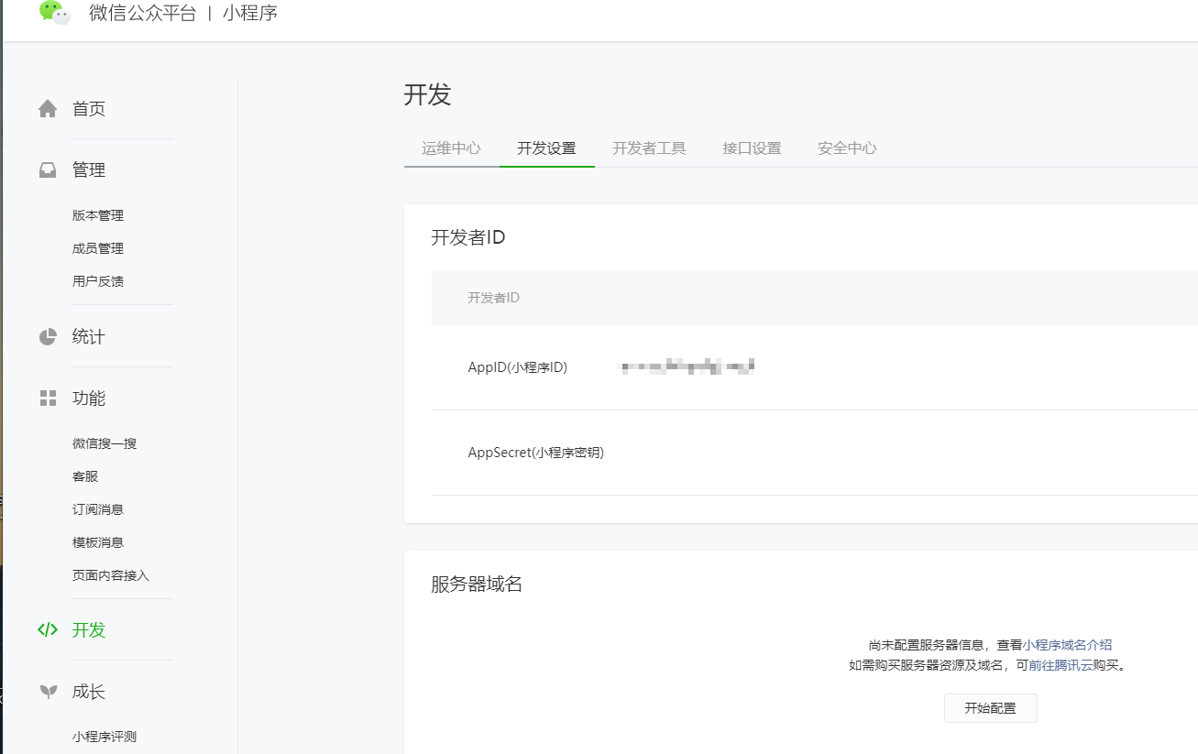Open the 小程序域名介绍 link
Viewport: 1198px width, 754px height.
point(1067,645)
